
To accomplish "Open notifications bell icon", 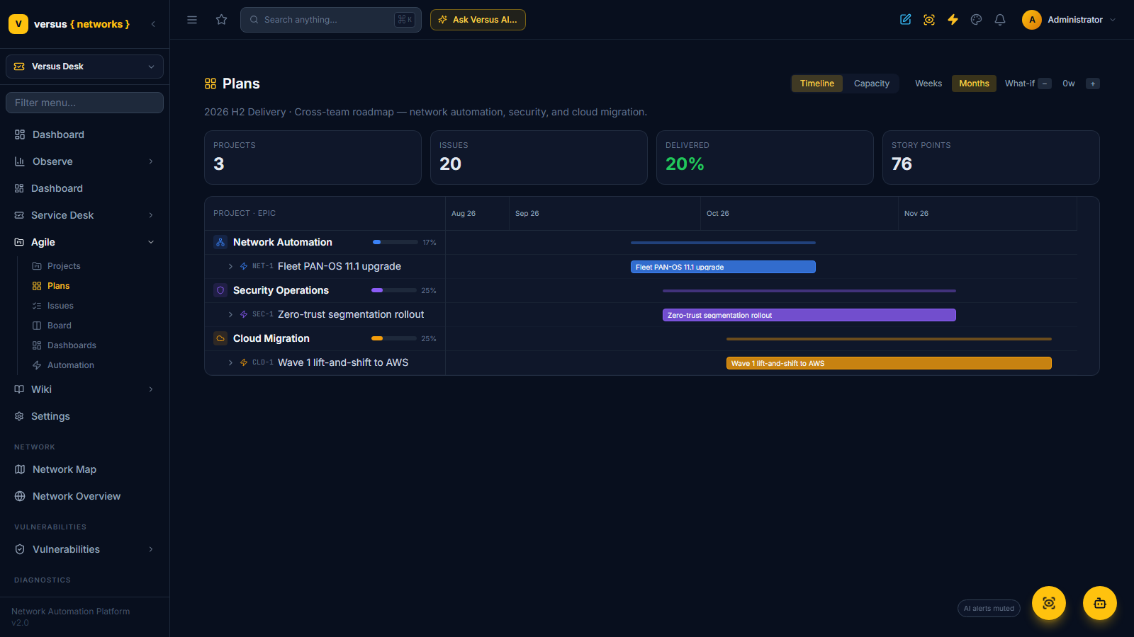I will (x=1000, y=20).
